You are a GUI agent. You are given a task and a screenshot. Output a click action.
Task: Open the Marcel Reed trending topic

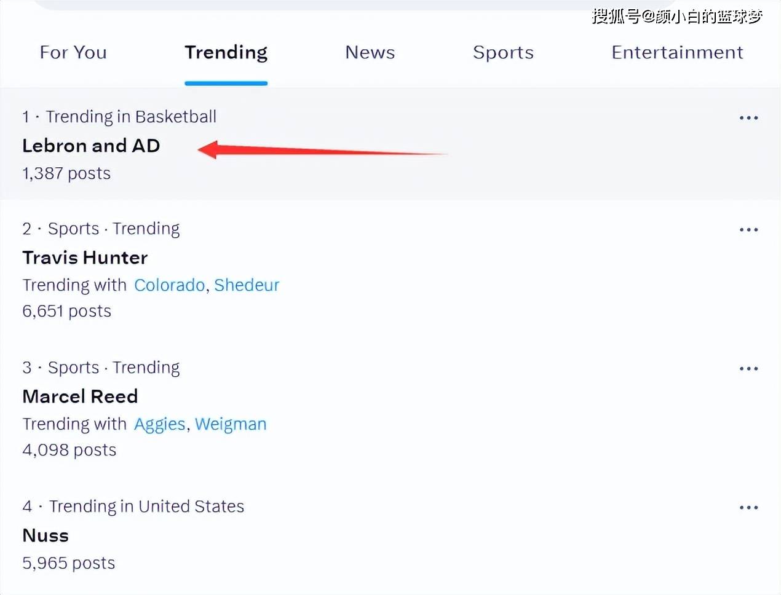[80, 396]
